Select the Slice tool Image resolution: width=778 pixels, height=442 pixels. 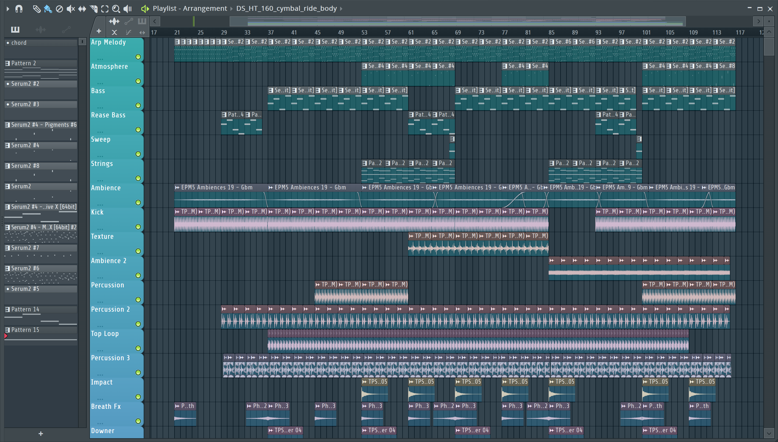(93, 9)
